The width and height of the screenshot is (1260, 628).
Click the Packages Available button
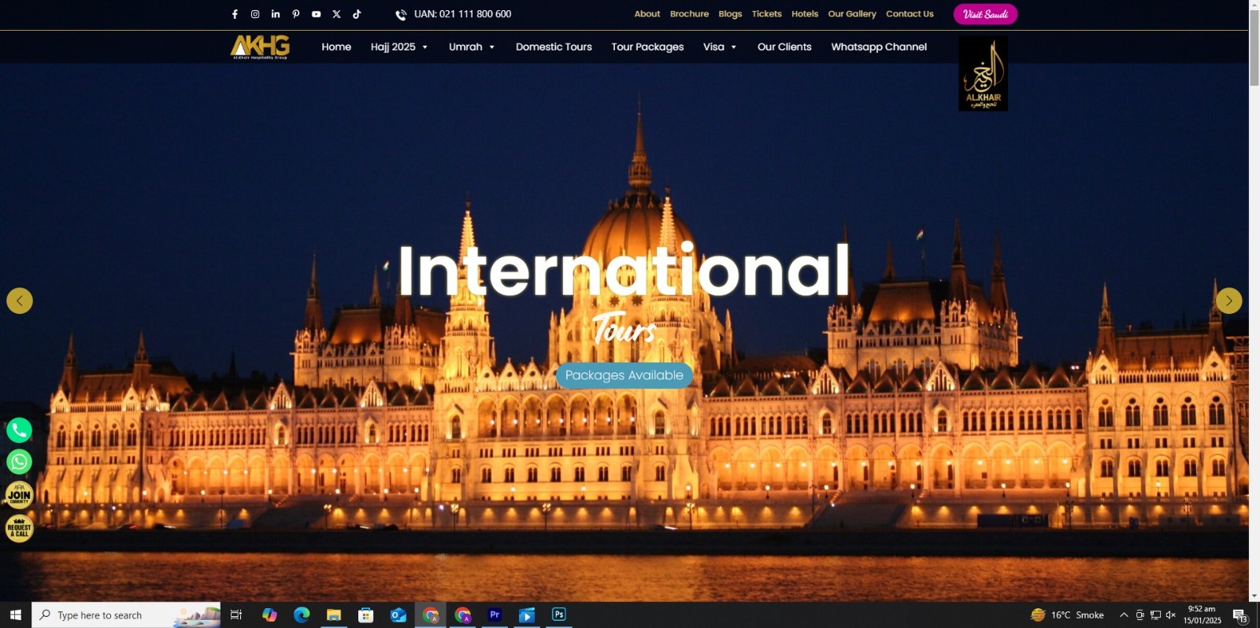(x=624, y=375)
